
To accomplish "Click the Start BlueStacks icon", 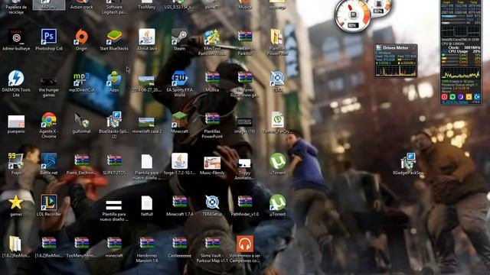I will (114, 37).
